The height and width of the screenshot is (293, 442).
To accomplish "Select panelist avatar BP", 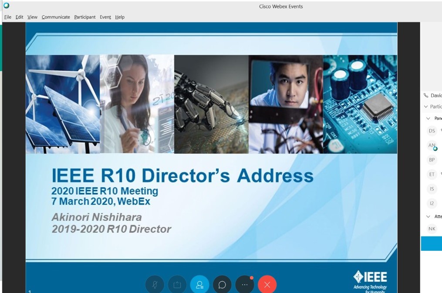I will 432,160.
